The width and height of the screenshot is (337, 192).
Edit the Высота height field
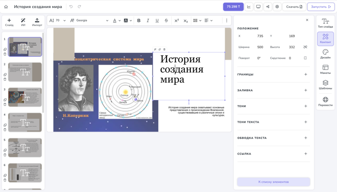[292, 47]
